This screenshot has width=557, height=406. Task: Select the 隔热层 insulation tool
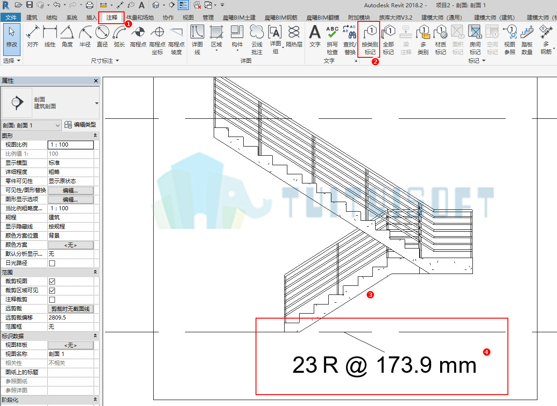(294, 36)
